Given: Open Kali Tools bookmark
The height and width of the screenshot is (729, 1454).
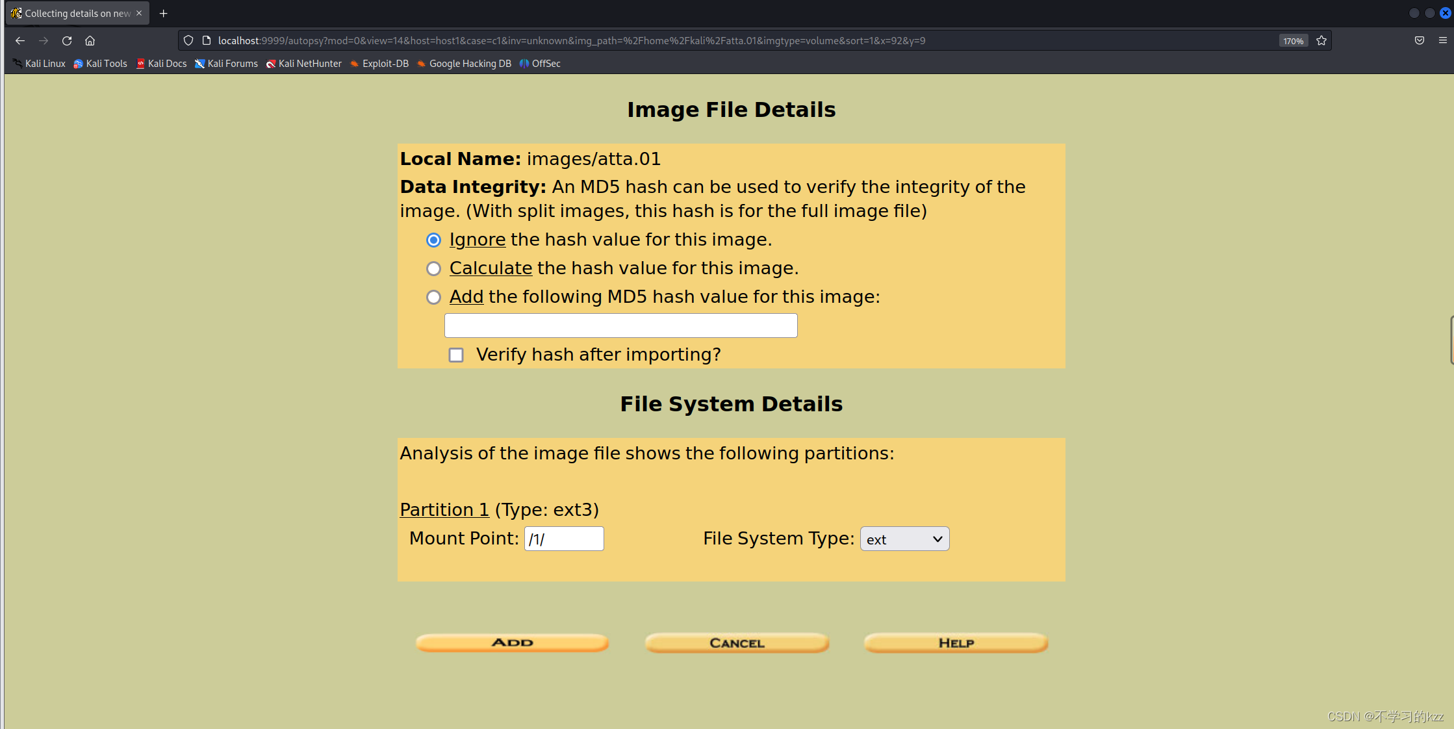Looking at the screenshot, I should tap(101, 64).
